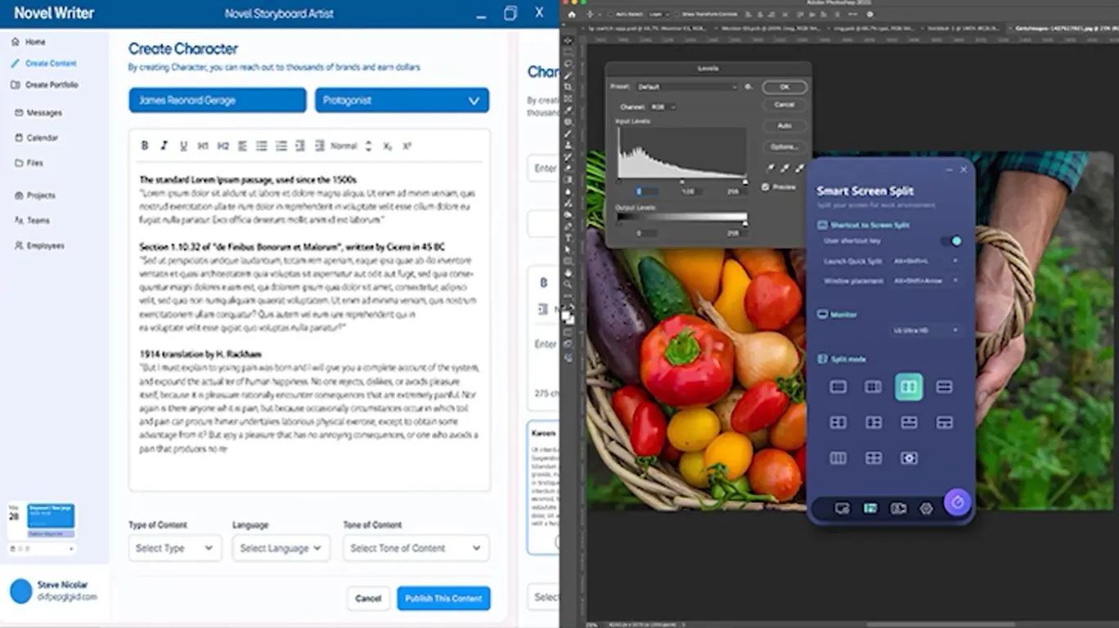Click the white output levels slider handle
1119x628 pixels.
point(744,222)
